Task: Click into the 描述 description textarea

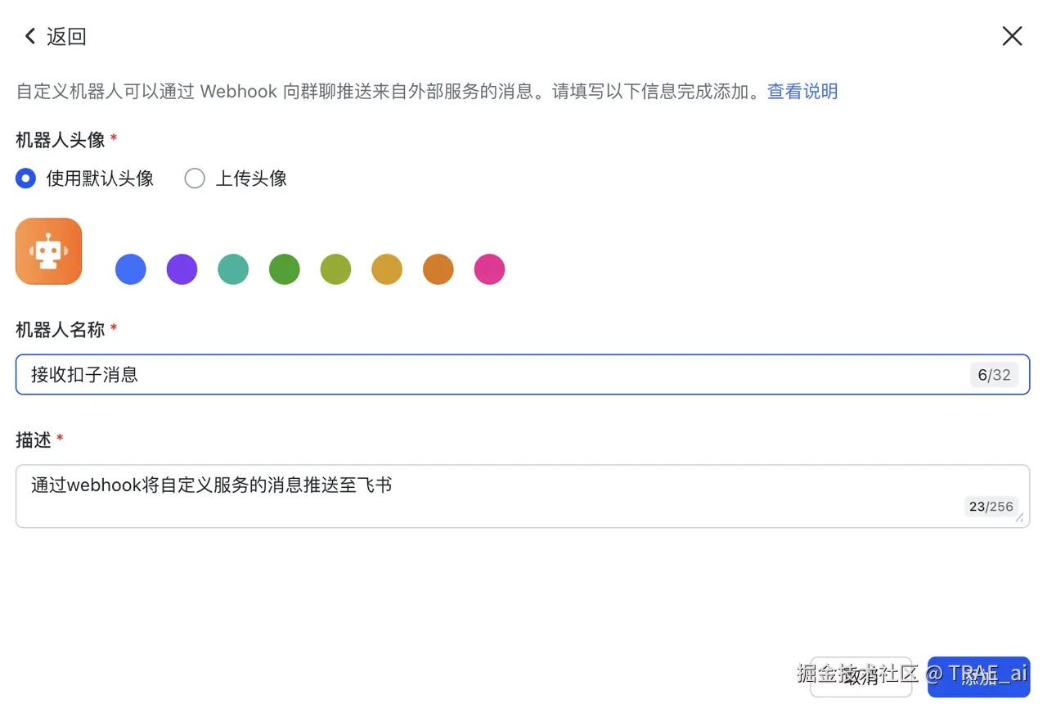Action: point(491,495)
